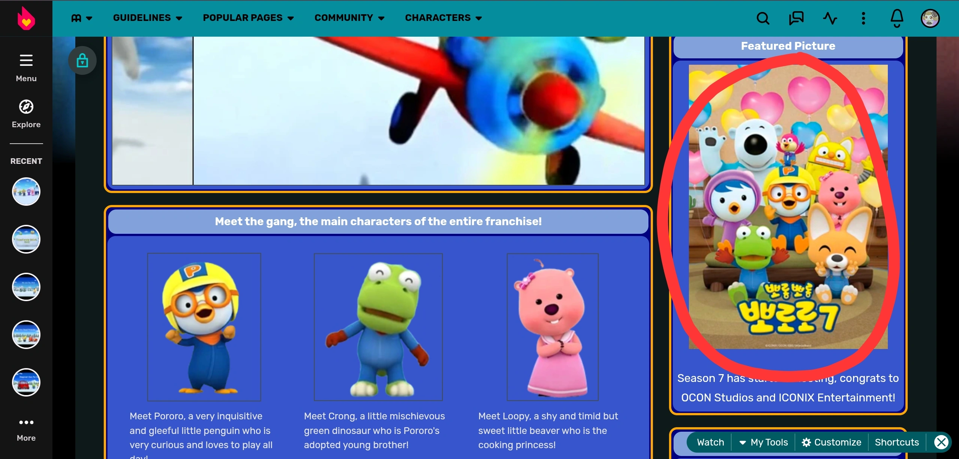This screenshot has height=459, width=959.
Task: Expand the GUIDELINES dropdown
Action: click(147, 18)
